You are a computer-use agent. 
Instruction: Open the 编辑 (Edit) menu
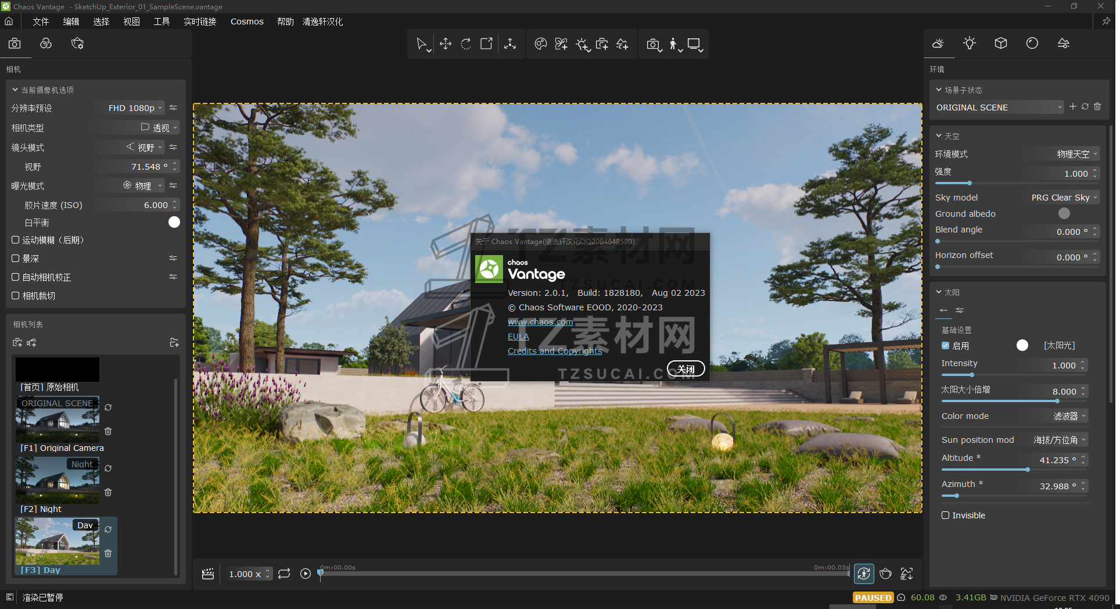tap(71, 22)
